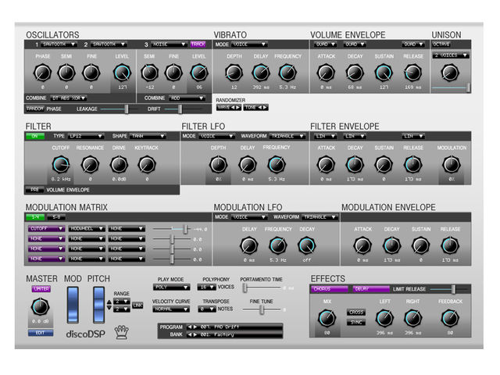This screenshot has height=375, width=500.
Task: Open the Filter Shape dropdown
Action: pyautogui.click(x=148, y=136)
